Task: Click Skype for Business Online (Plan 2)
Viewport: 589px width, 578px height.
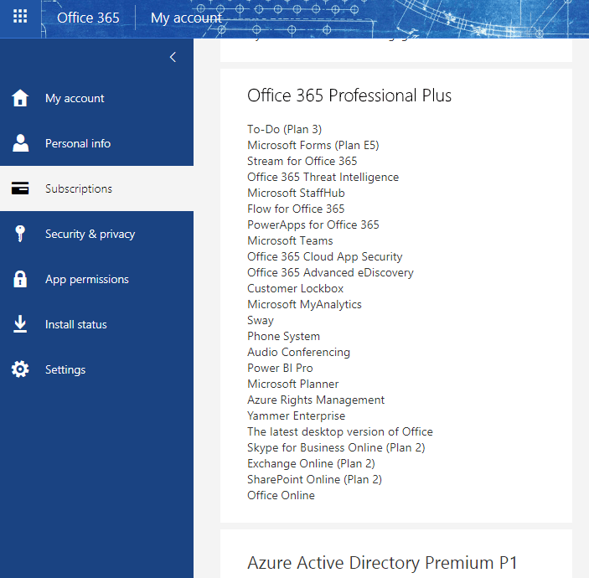Action: pyautogui.click(x=336, y=447)
